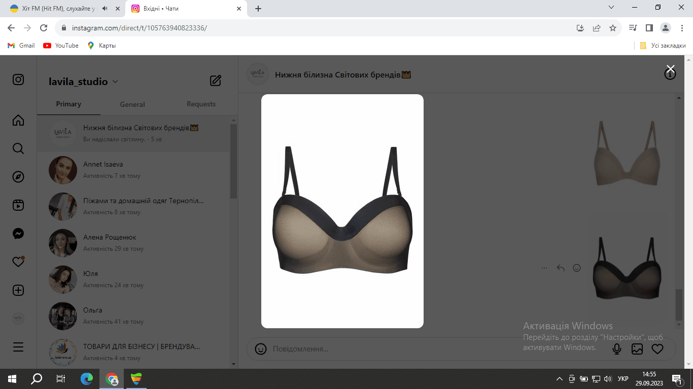Open chat with Алена Рощенюк
The image size is (693, 389).
[x=133, y=243]
